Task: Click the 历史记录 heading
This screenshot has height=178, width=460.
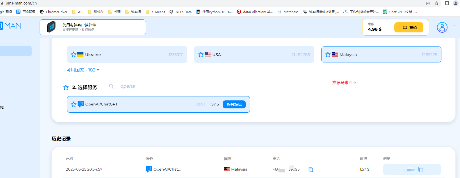Action: point(61,139)
